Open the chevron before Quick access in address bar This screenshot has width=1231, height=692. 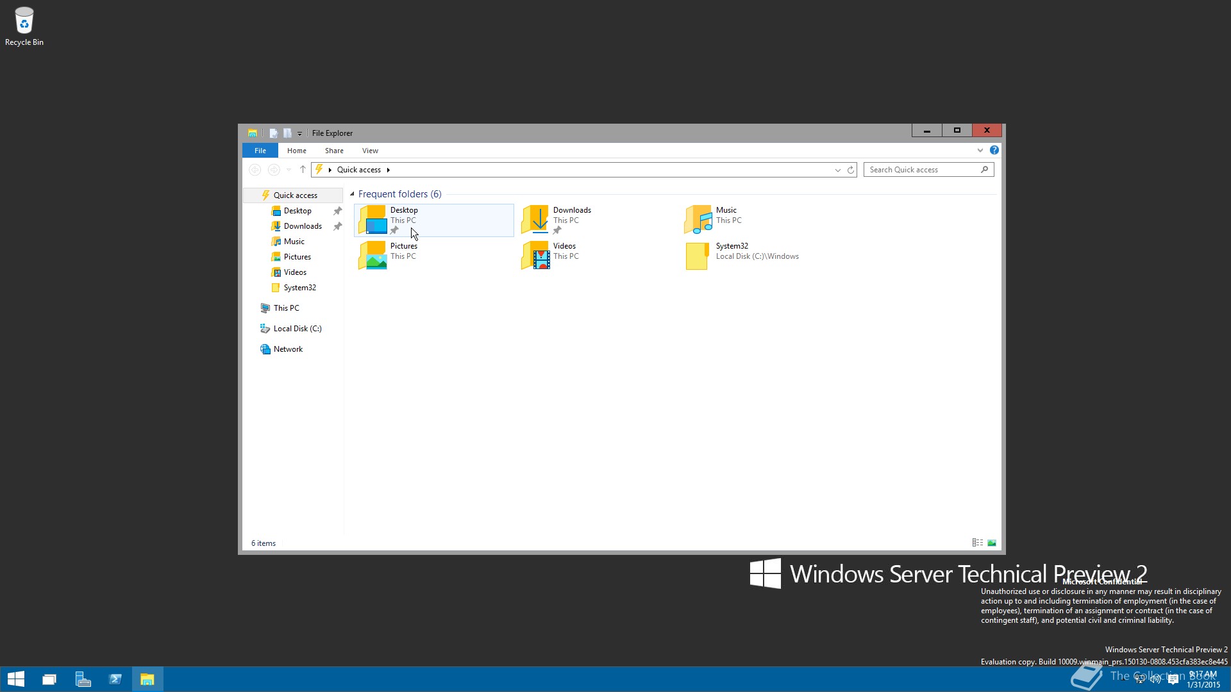(x=330, y=170)
